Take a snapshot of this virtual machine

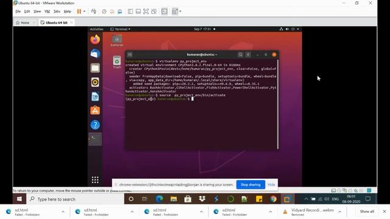point(104,12)
